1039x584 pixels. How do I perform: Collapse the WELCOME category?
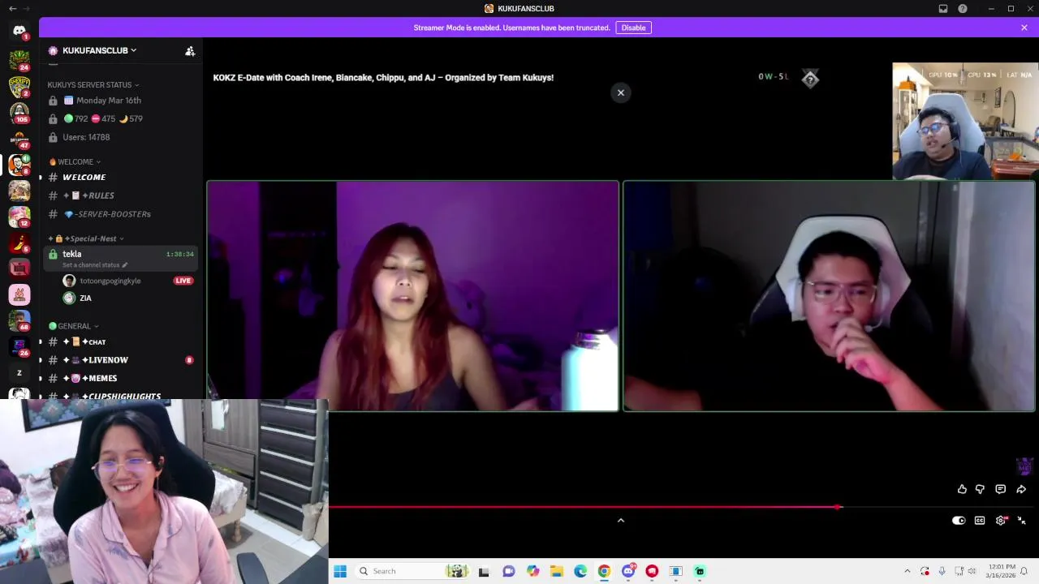75,161
